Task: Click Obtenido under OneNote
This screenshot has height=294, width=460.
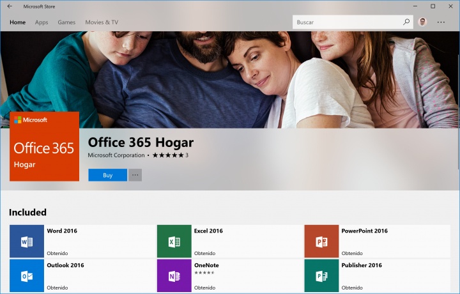Action: pyautogui.click(x=205, y=288)
